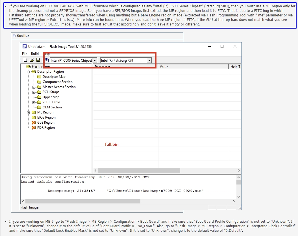Collapse the Descriptor Region tree node
The height and width of the screenshot is (236, 298).
28,72
